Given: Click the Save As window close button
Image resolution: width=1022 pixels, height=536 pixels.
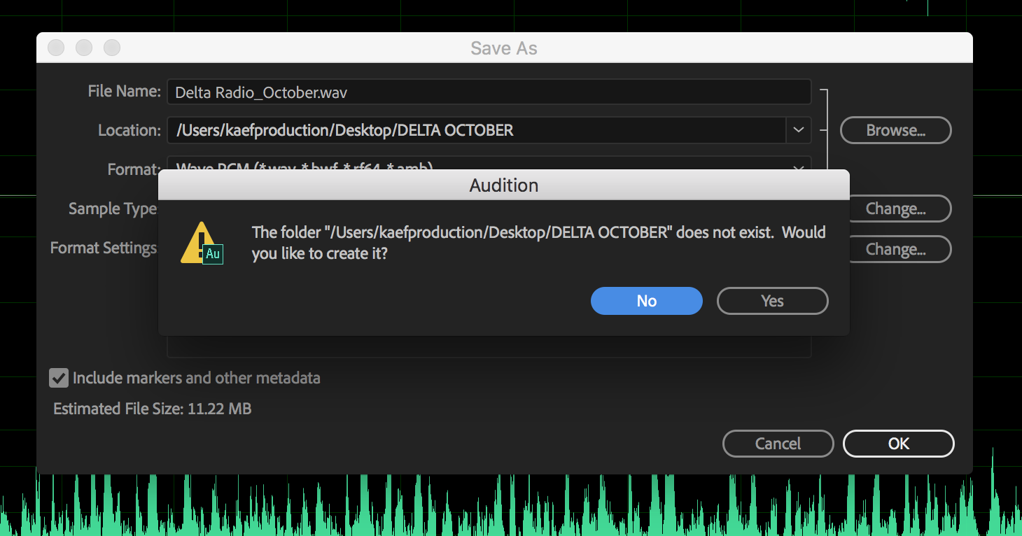Looking at the screenshot, I should [x=56, y=48].
